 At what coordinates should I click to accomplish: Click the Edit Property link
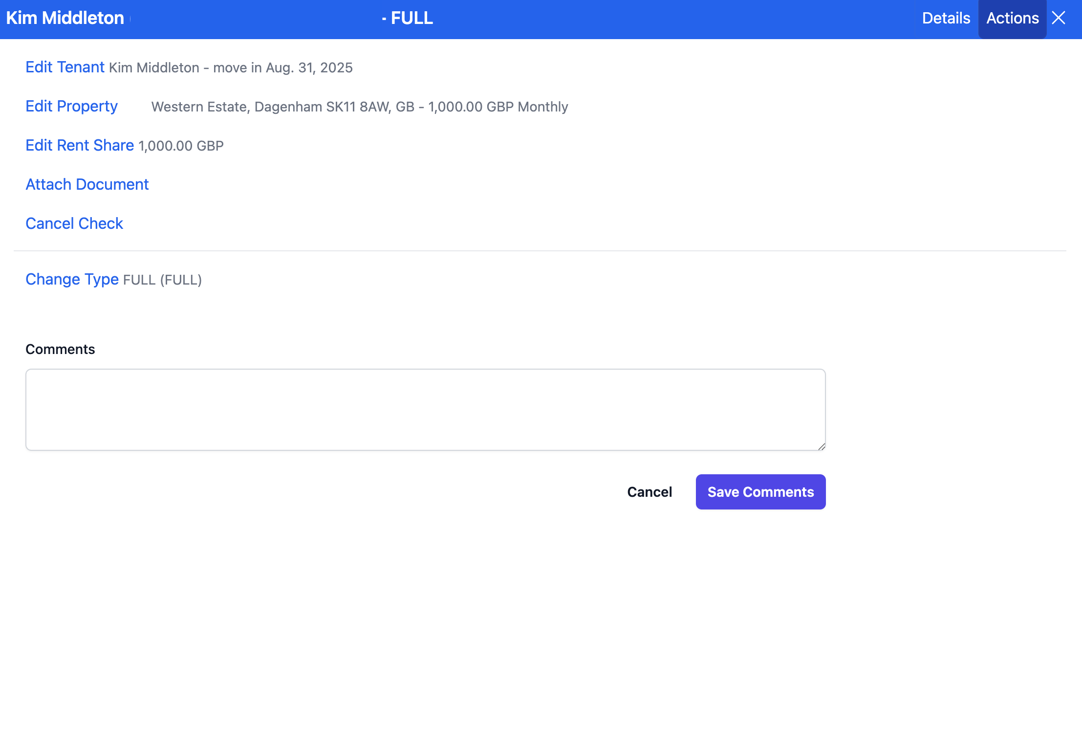coord(71,106)
